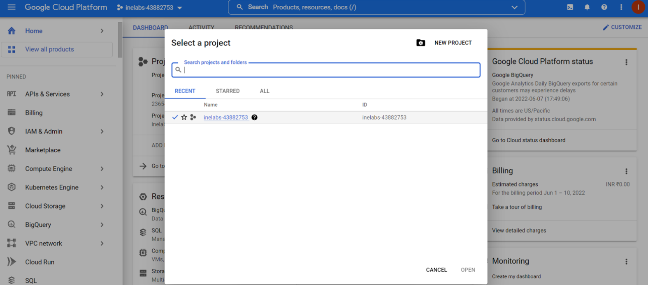The width and height of the screenshot is (648, 285).
Task: Open the notifications bell
Action: pos(587,7)
